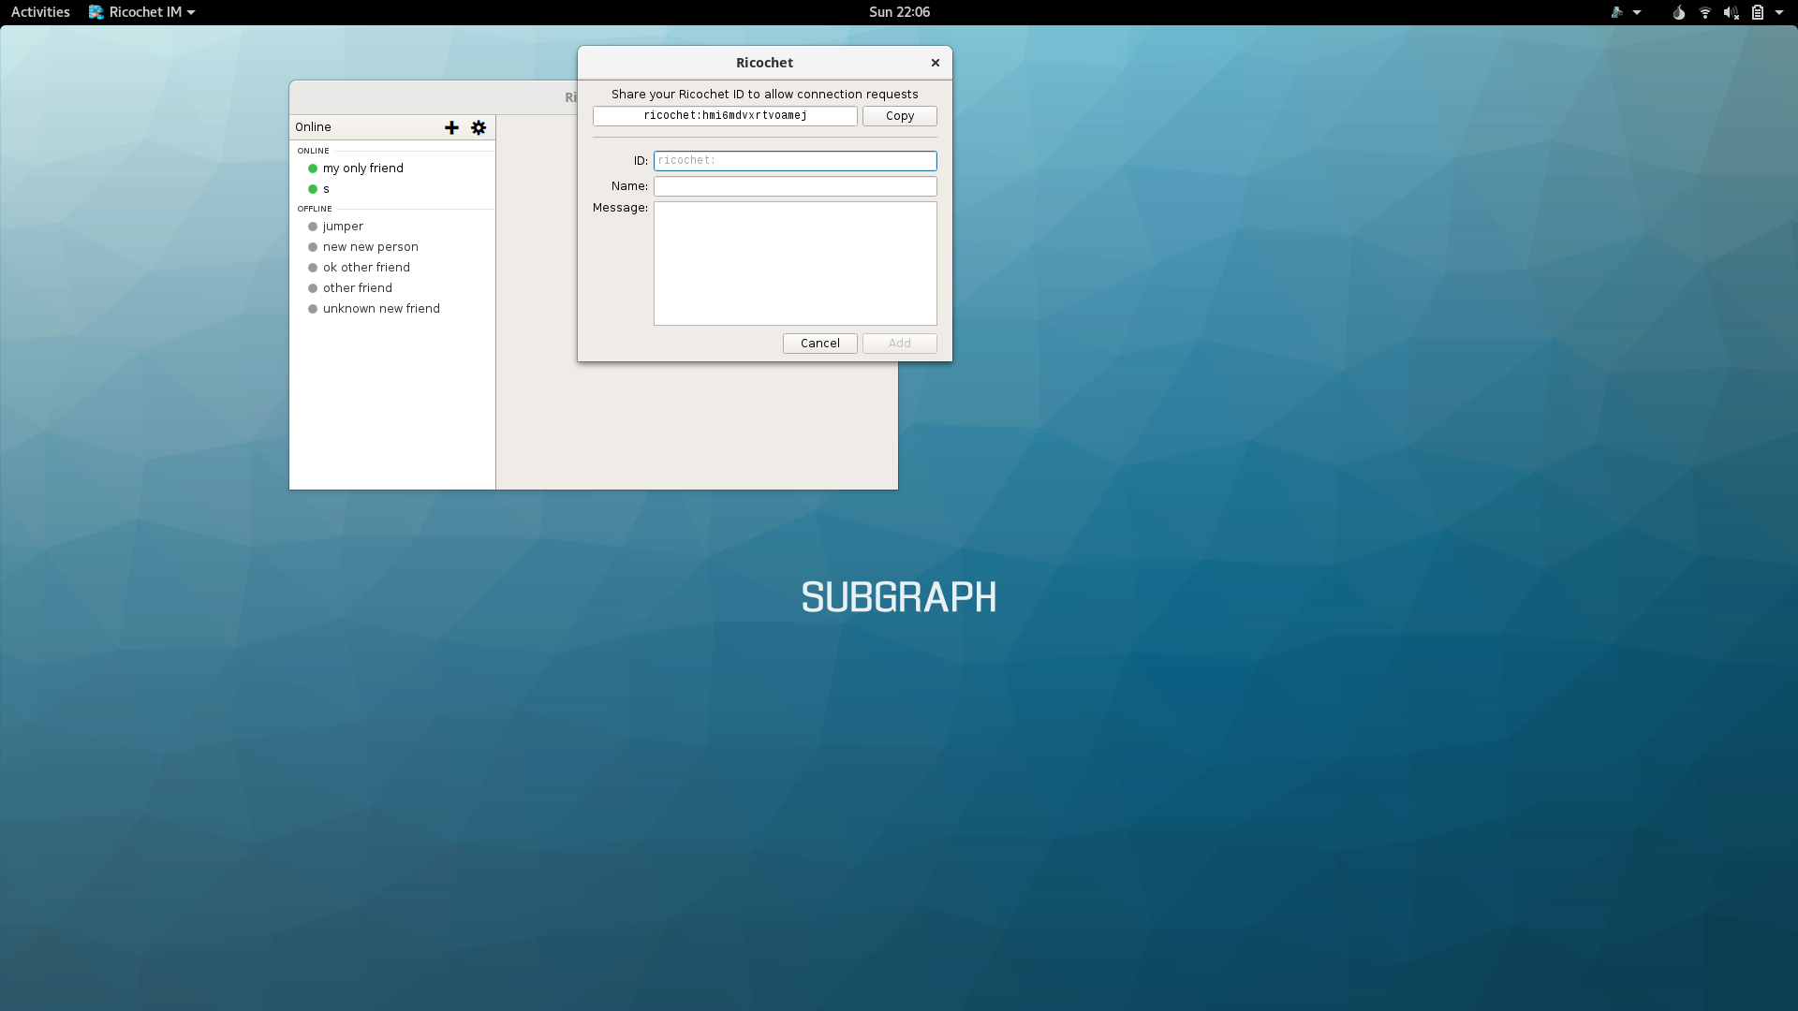Image resolution: width=1798 pixels, height=1011 pixels.
Task: Open the Activities overview
Action: [x=40, y=12]
